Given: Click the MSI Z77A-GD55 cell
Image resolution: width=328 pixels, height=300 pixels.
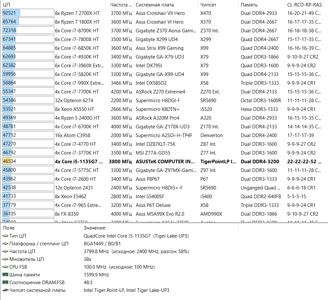Looking at the screenshot, I should (x=153, y=153).
